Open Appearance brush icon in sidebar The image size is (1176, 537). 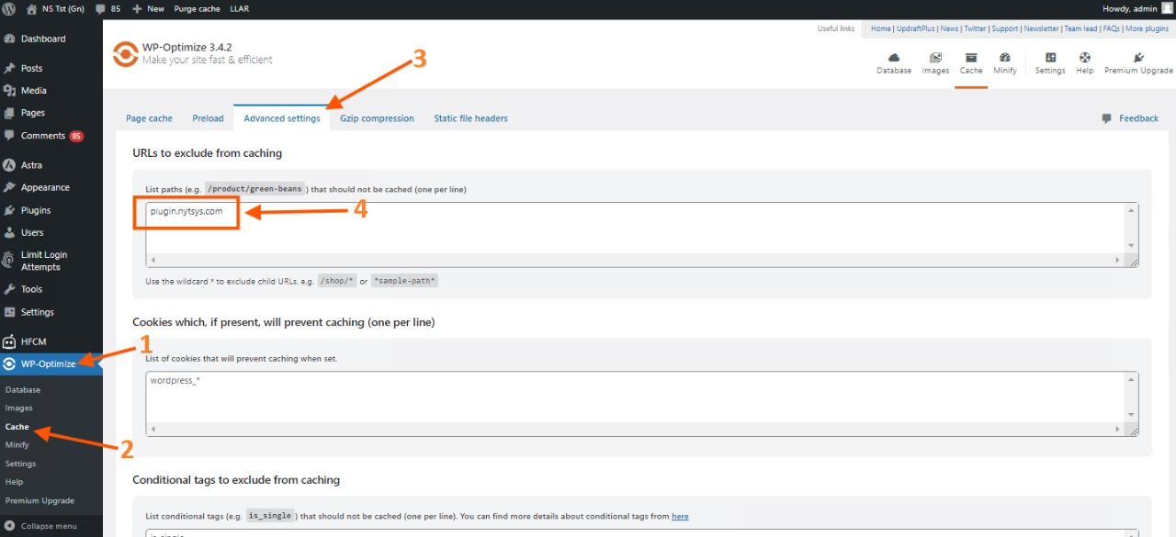coord(9,187)
